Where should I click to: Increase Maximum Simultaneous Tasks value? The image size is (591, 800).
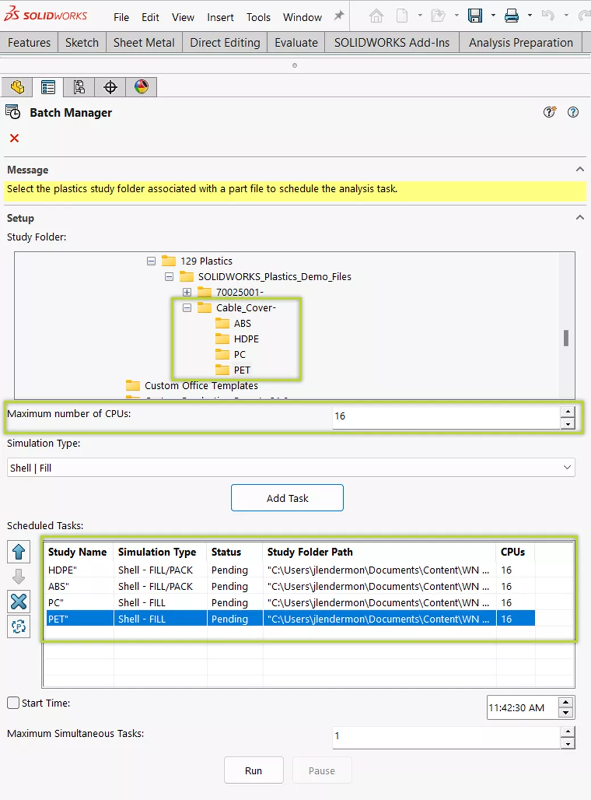click(x=568, y=731)
